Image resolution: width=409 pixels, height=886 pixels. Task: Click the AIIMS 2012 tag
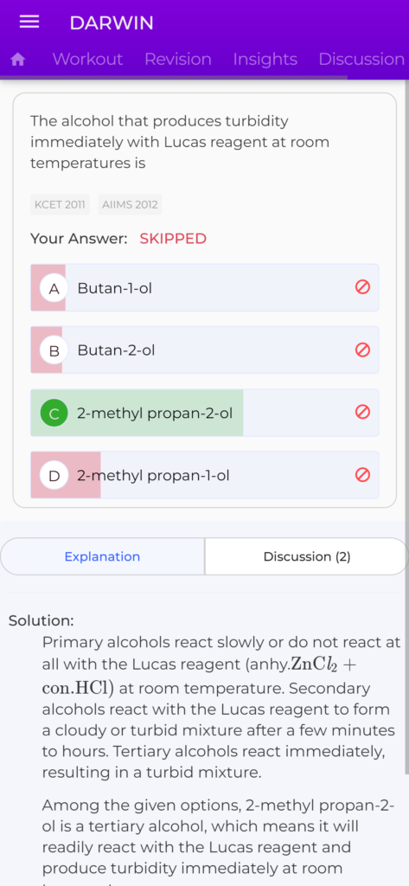tap(130, 204)
